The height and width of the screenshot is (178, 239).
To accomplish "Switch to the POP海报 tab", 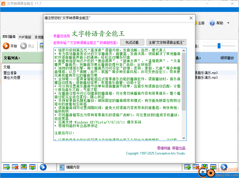I will pos(25,37).
